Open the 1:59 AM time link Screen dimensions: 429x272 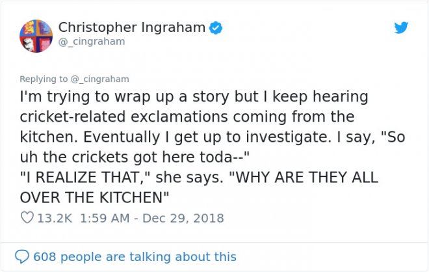pyautogui.click(x=105, y=218)
